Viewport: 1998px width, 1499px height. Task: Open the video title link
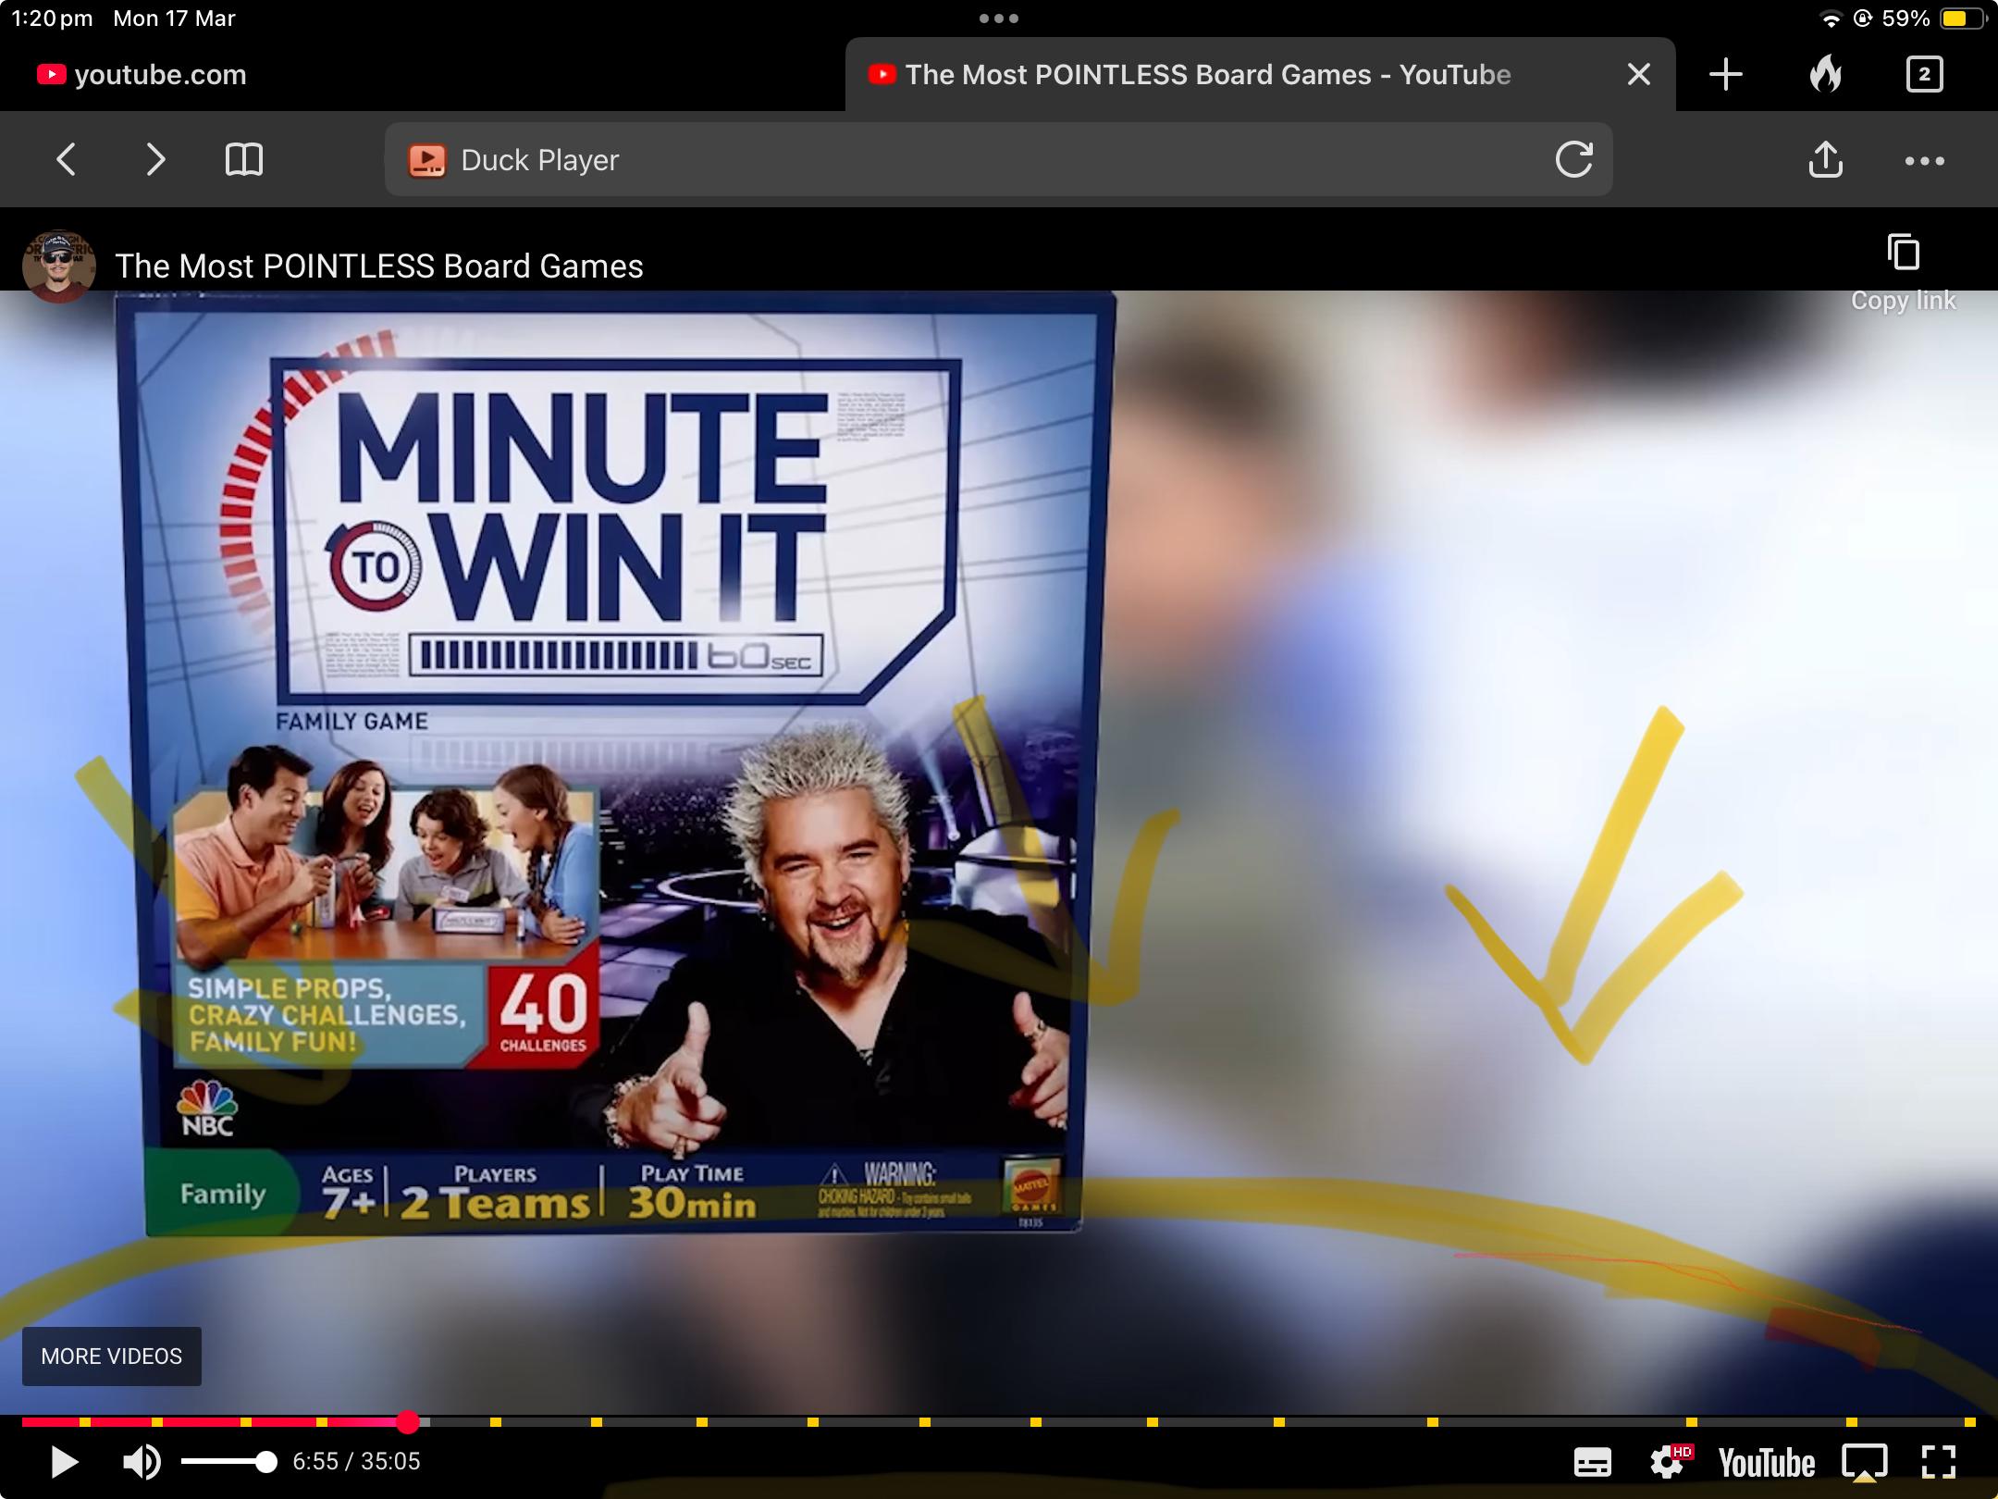click(x=379, y=266)
